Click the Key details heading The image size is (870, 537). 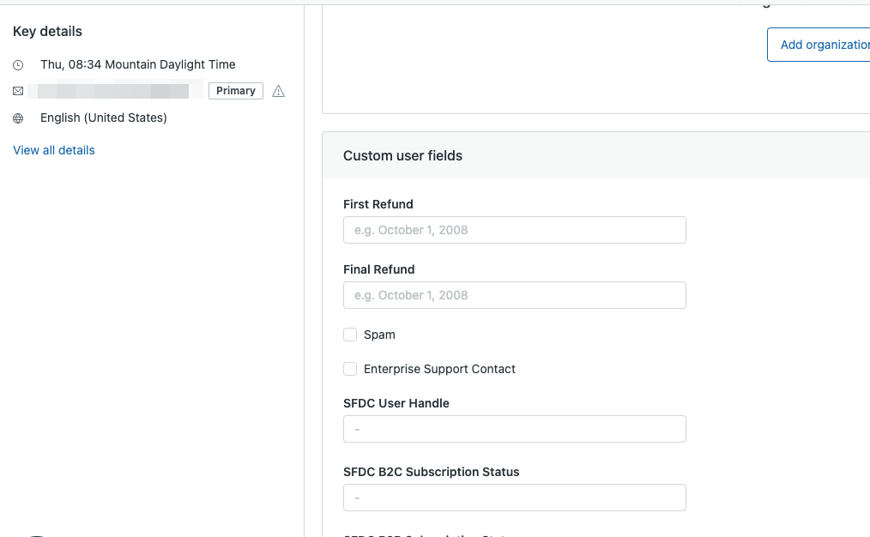(47, 32)
